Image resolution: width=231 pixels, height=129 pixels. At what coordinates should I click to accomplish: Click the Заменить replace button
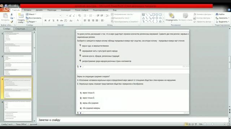pos(222,18)
